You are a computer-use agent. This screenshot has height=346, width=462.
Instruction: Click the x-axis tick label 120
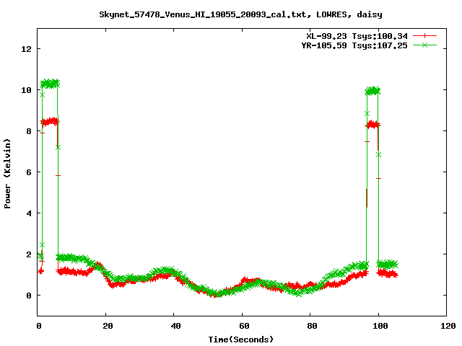point(448,326)
